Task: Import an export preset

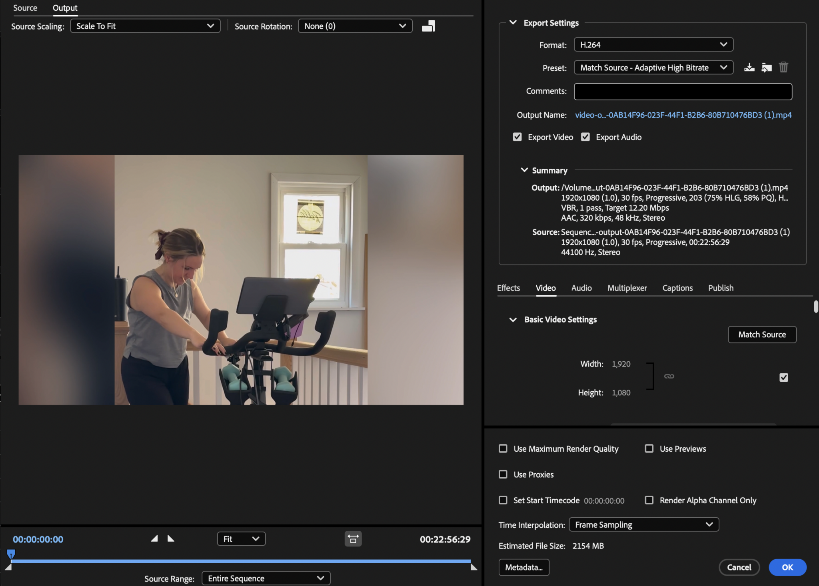Action: pos(766,67)
